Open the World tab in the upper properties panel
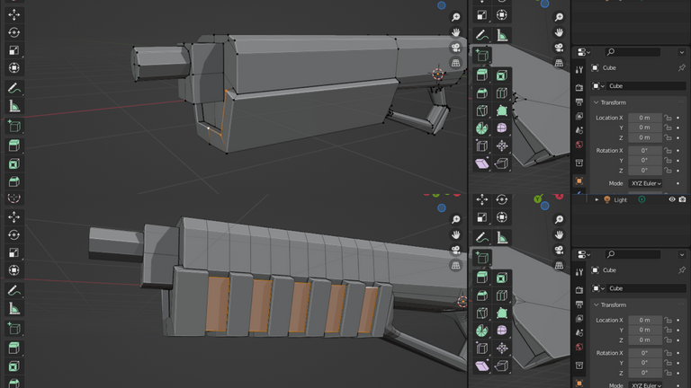The height and width of the screenshot is (388, 691). (579, 145)
